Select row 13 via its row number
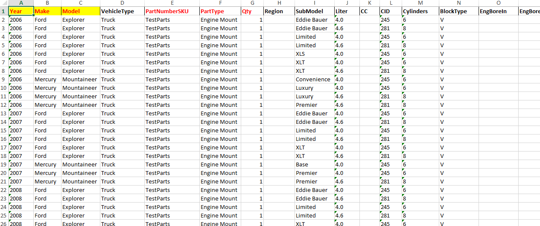This screenshot has width=540, height=226. 4,113
